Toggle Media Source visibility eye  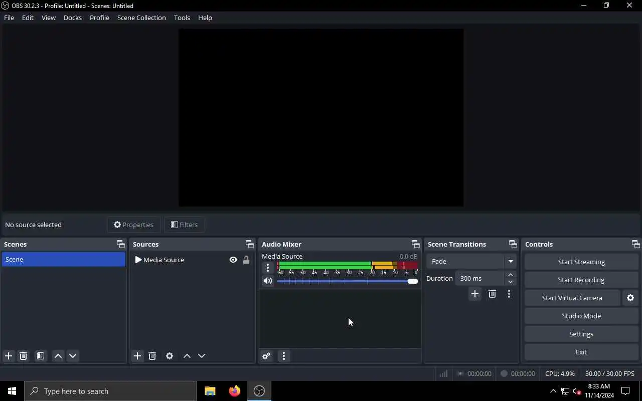click(x=233, y=260)
